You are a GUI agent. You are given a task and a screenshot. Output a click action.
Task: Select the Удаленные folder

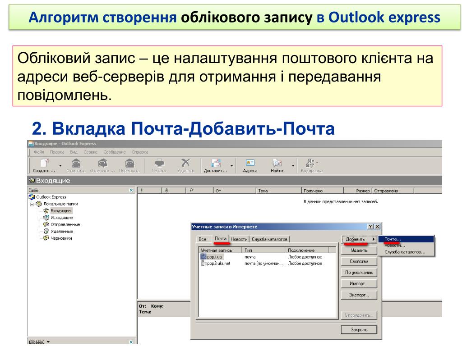(61, 231)
